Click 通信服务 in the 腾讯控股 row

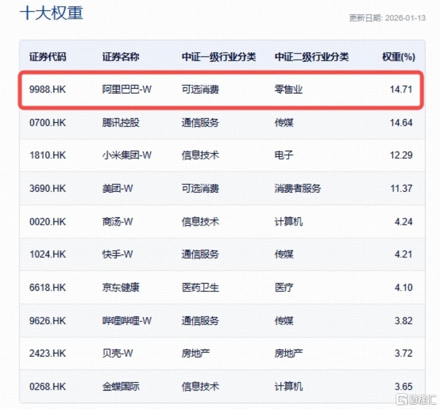pos(200,123)
